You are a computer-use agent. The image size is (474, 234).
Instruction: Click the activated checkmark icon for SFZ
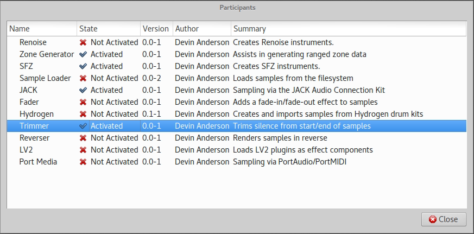pyautogui.click(x=83, y=66)
